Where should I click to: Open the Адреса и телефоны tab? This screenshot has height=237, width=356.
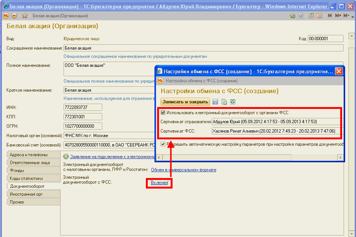click(33, 155)
